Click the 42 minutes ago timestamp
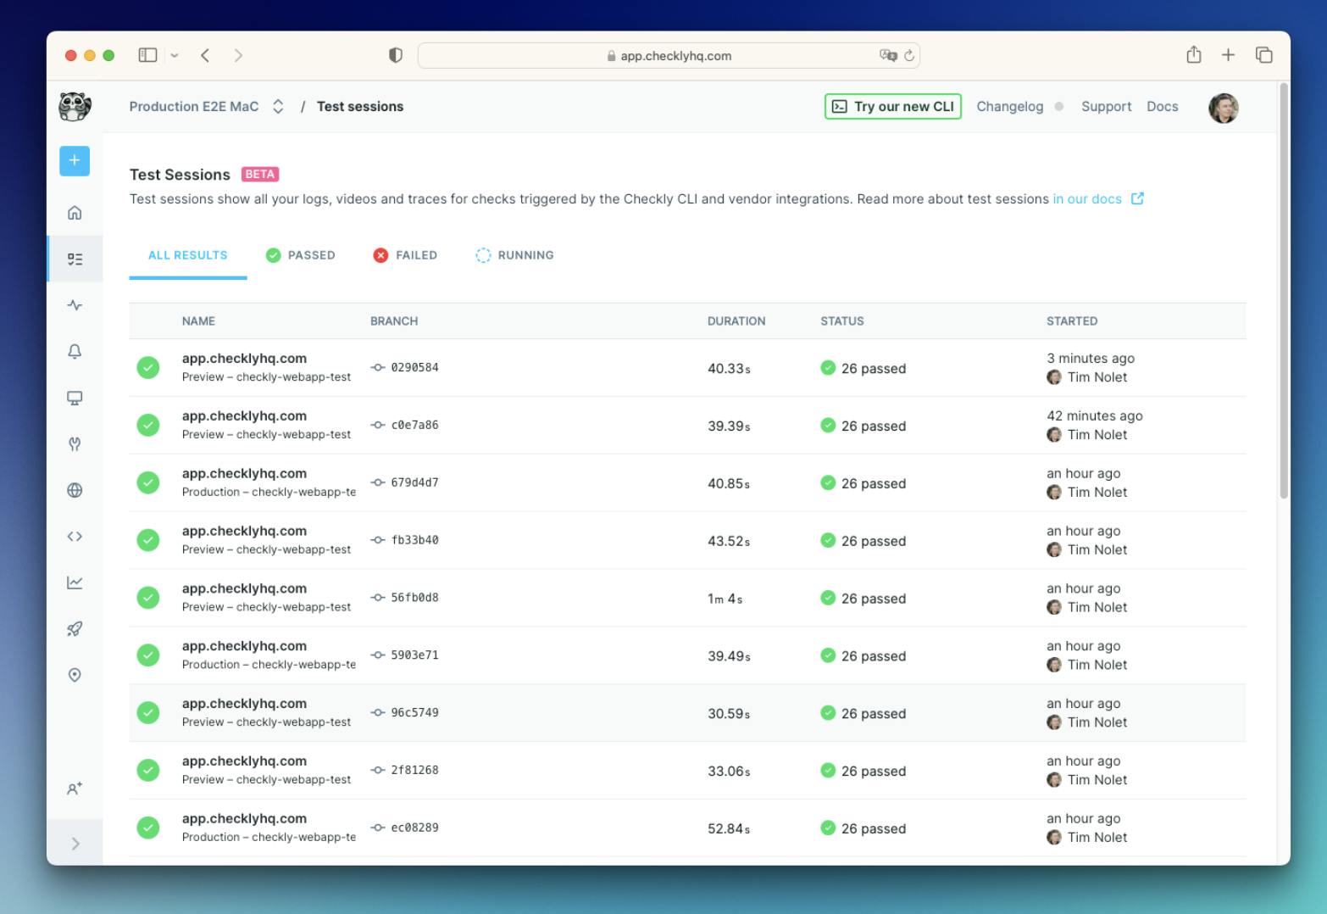The image size is (1327, 914). click(1094, 416)
